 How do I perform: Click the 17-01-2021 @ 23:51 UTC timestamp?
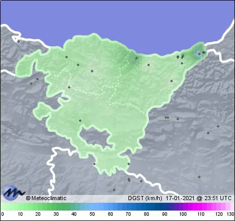(198, 198)
